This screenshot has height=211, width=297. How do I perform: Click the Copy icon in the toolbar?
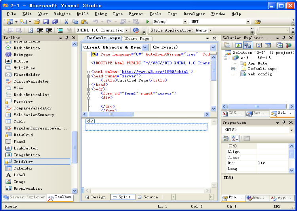tap(75, 22)
